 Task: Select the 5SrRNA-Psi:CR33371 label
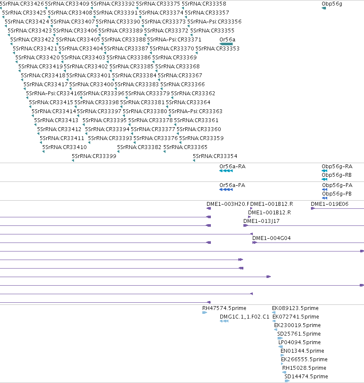174,40
